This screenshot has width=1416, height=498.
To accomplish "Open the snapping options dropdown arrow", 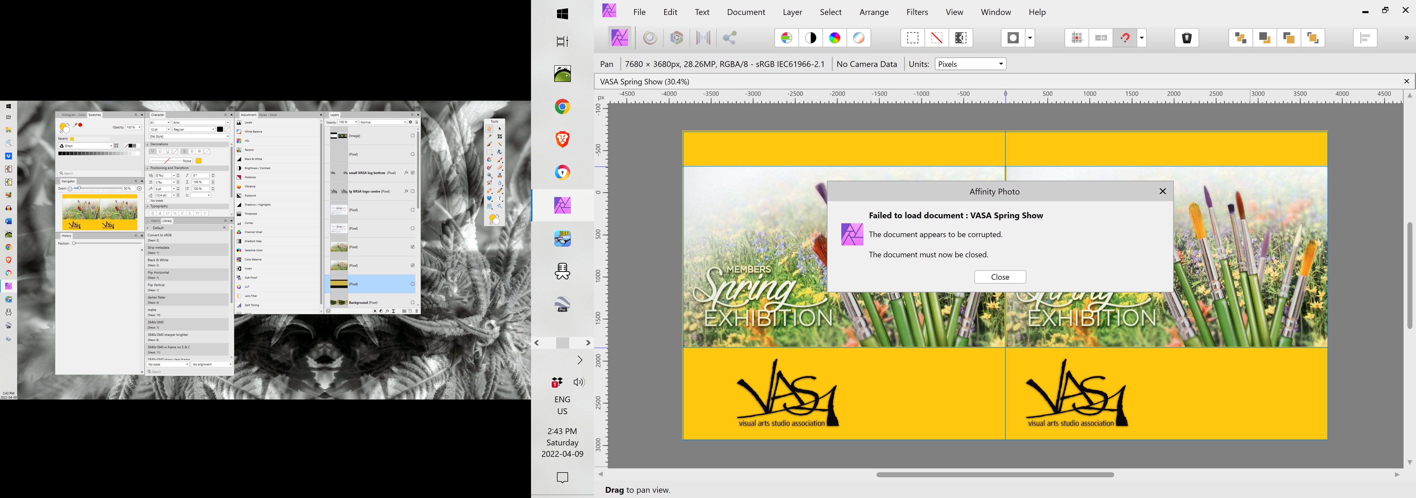I will [x=1142, y=38].
